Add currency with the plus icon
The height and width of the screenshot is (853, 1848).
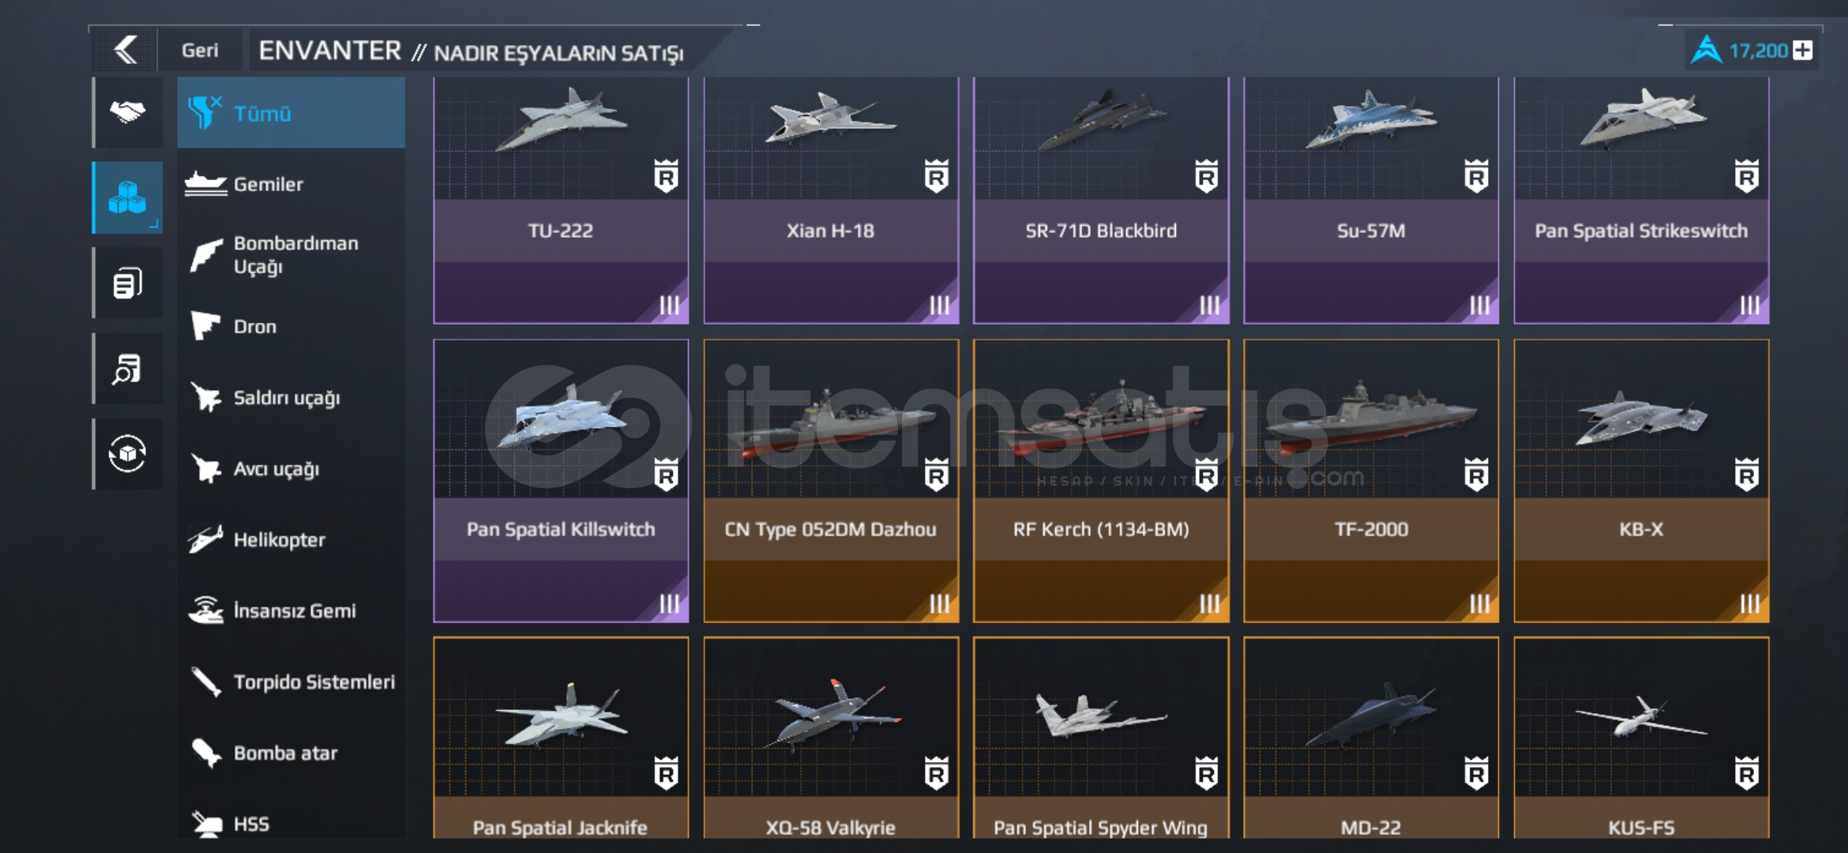click(1802, 51)
